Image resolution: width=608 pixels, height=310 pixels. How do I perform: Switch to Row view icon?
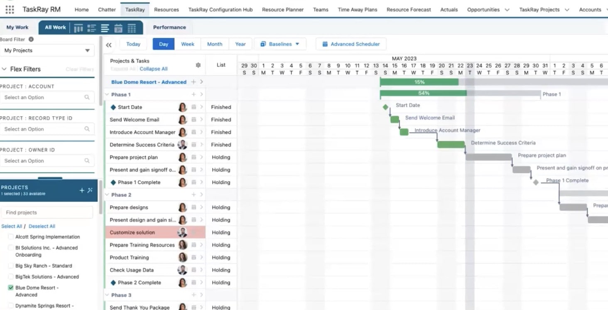[91, 28]
